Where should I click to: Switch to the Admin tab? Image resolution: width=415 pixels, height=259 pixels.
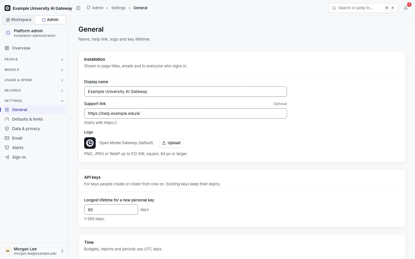pyautogui.click(x=50, y=20)
